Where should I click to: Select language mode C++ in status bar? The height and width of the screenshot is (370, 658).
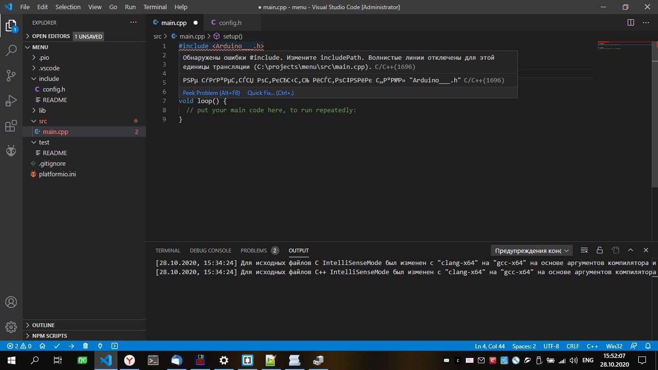[592, 346]
